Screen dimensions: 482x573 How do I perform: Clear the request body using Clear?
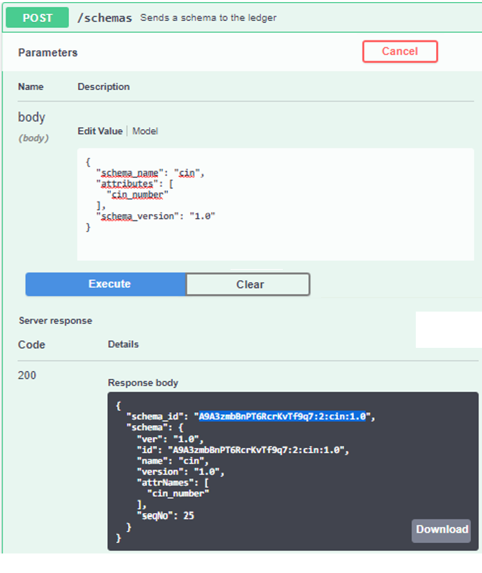point(247,284)
